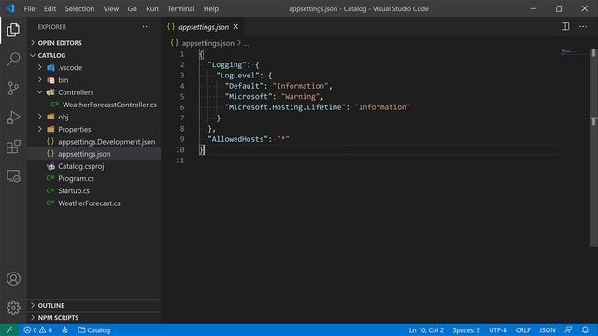Image resolution: width=598 pixels, height=336 pixels.
Task: Open the Remote Explorer view
Action: pos(13,176)
